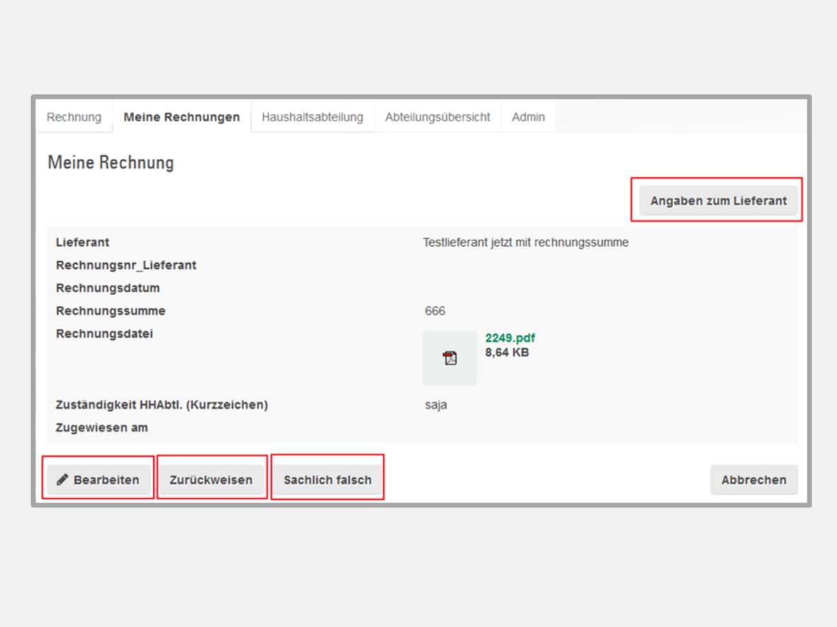Viewport: 837px width, 627px height.
Task: Click the Rechnungsdatum field label
Action: [x=108, y=288]
